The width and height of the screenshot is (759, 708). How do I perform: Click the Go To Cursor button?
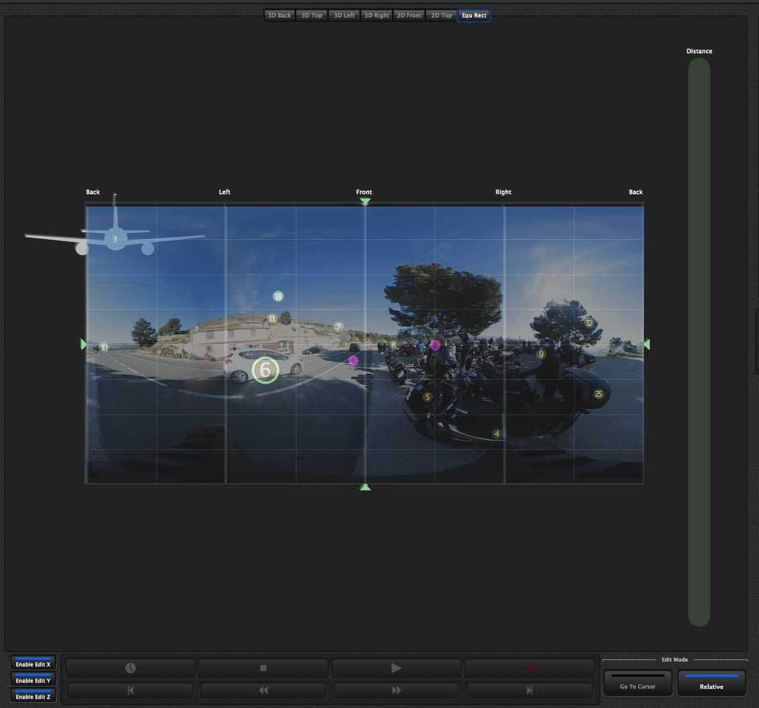pos(637,684)
